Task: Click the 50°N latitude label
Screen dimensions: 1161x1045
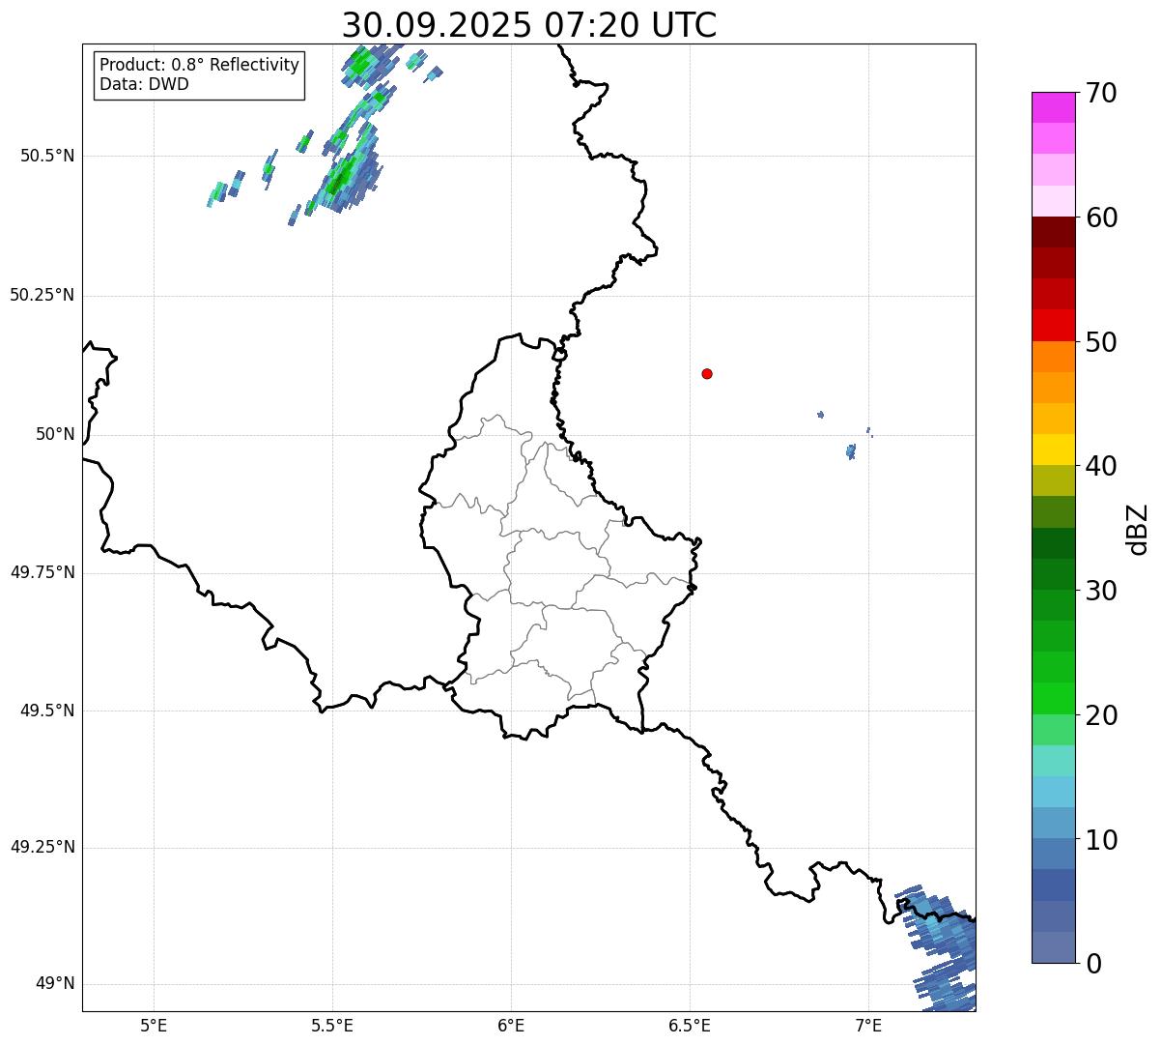Action: pyautogui.click(x=55, y=434)
